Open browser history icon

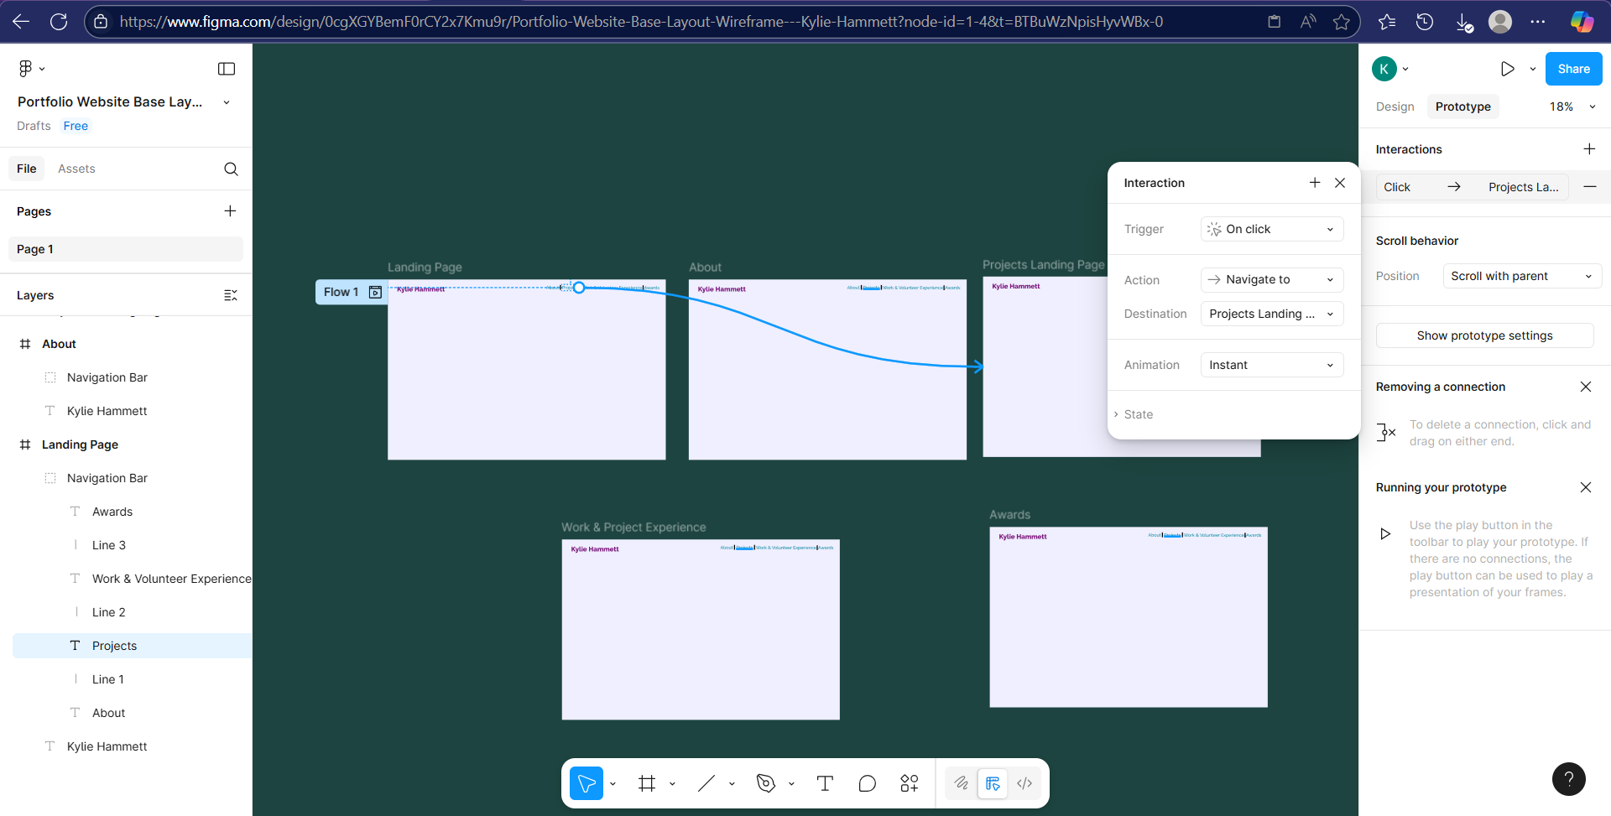pos(1425,22)
